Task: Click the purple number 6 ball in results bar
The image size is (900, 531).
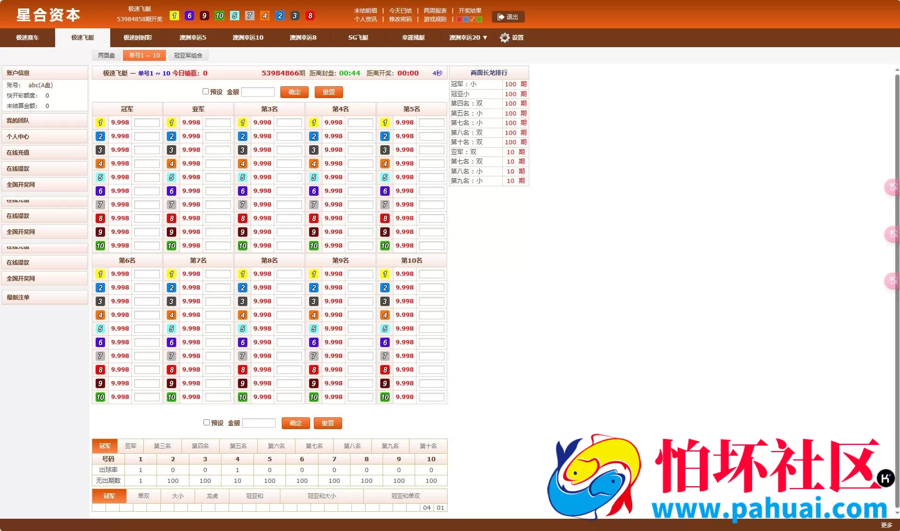Action: (x=189, y=16)
